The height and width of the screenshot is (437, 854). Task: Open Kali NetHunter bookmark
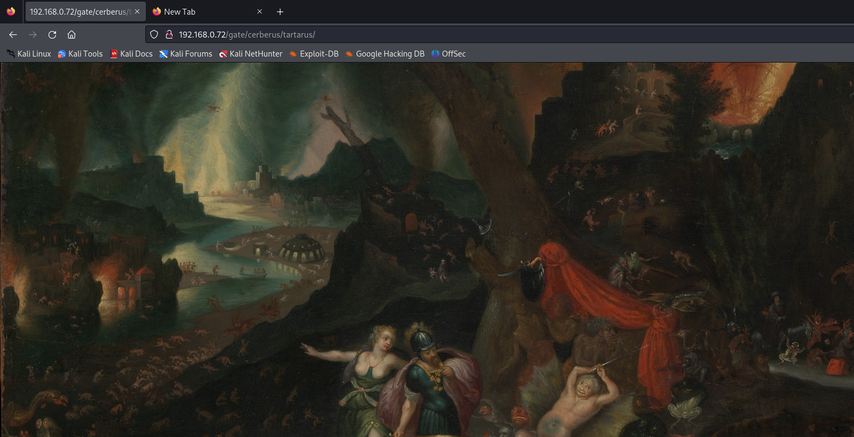pyautogui.click(x=250, y=54)
